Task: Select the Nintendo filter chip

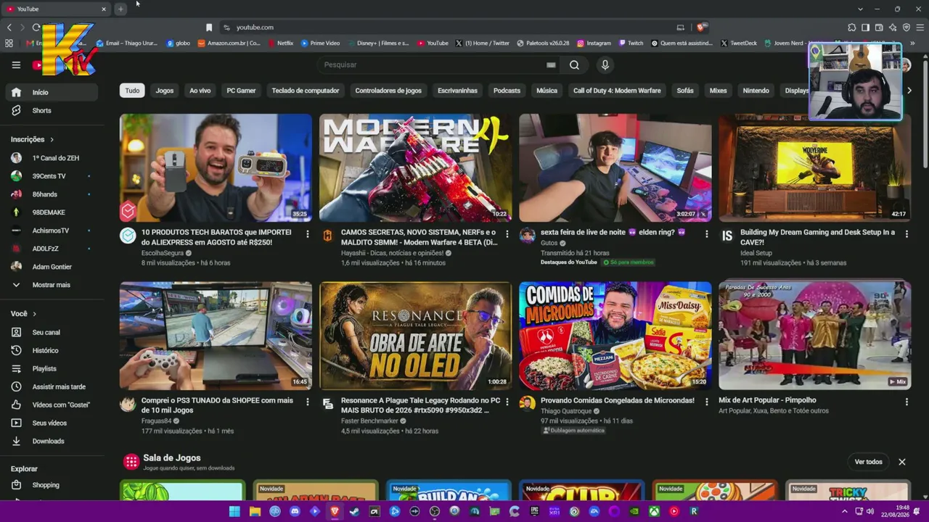Action: pyautogui.click(x=756, y=91)
